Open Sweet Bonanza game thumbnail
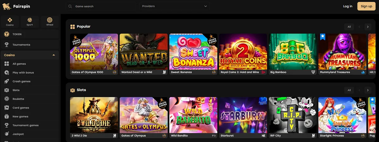This screenshot has width=379, height=142. pyautogui.click(x=193, y=52)
